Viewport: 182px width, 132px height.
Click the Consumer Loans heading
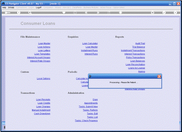38,23
